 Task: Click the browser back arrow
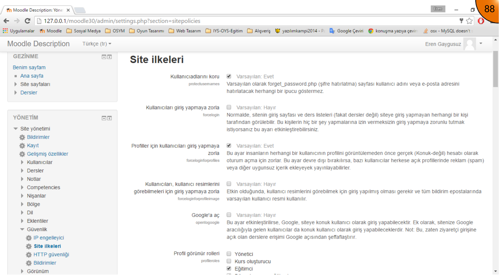point(6,21)
